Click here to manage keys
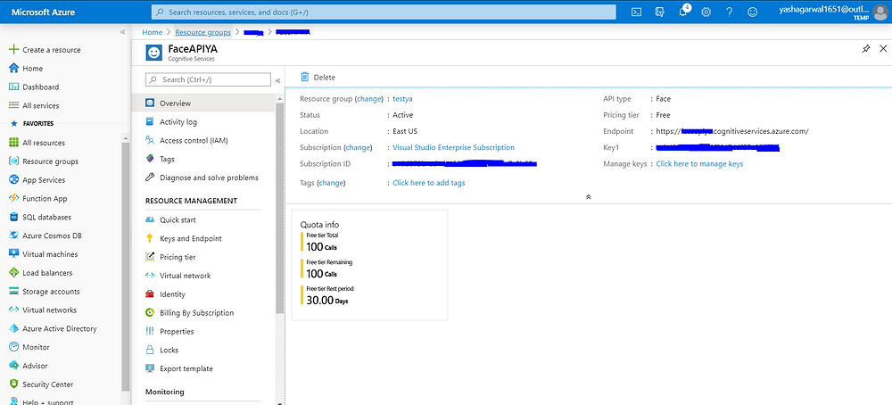The height and width of the screenshot is (405, 892). [699, 164]
